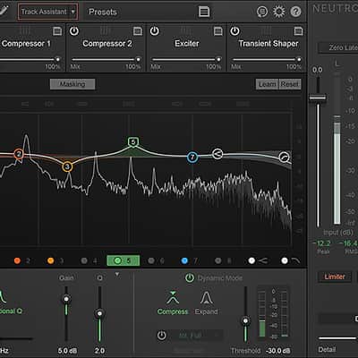The width and height of the screenshot is (358, 358).
Task: Toggle Transient Shaper power button
Action: (234, 31)
